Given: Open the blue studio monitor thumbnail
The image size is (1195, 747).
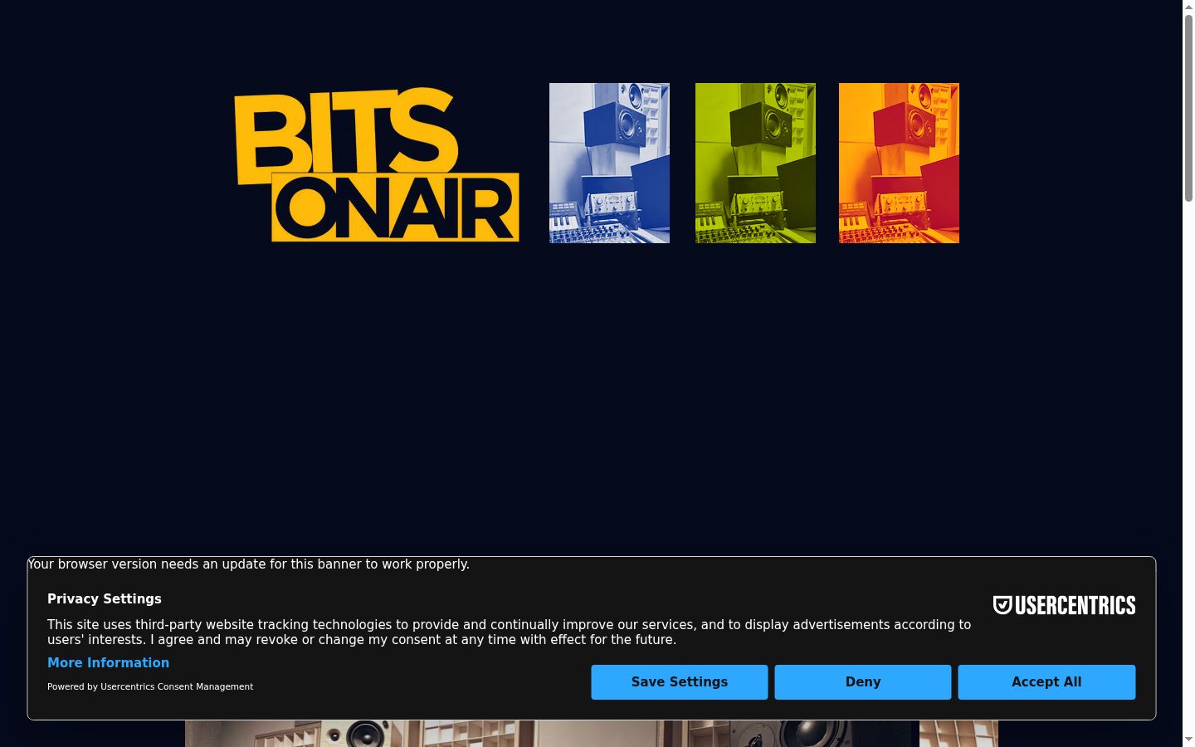Looking at the screenshot, I should coord(609,163).
